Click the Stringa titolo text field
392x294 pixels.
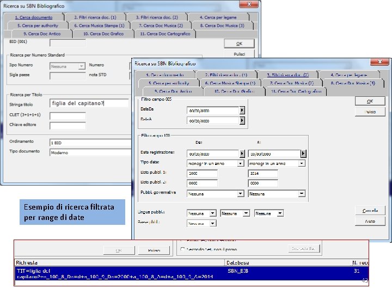(x=89, y=103)
